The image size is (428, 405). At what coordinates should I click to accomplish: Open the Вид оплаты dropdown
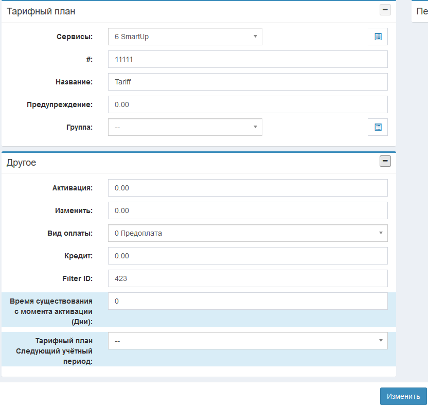(247, 233)
